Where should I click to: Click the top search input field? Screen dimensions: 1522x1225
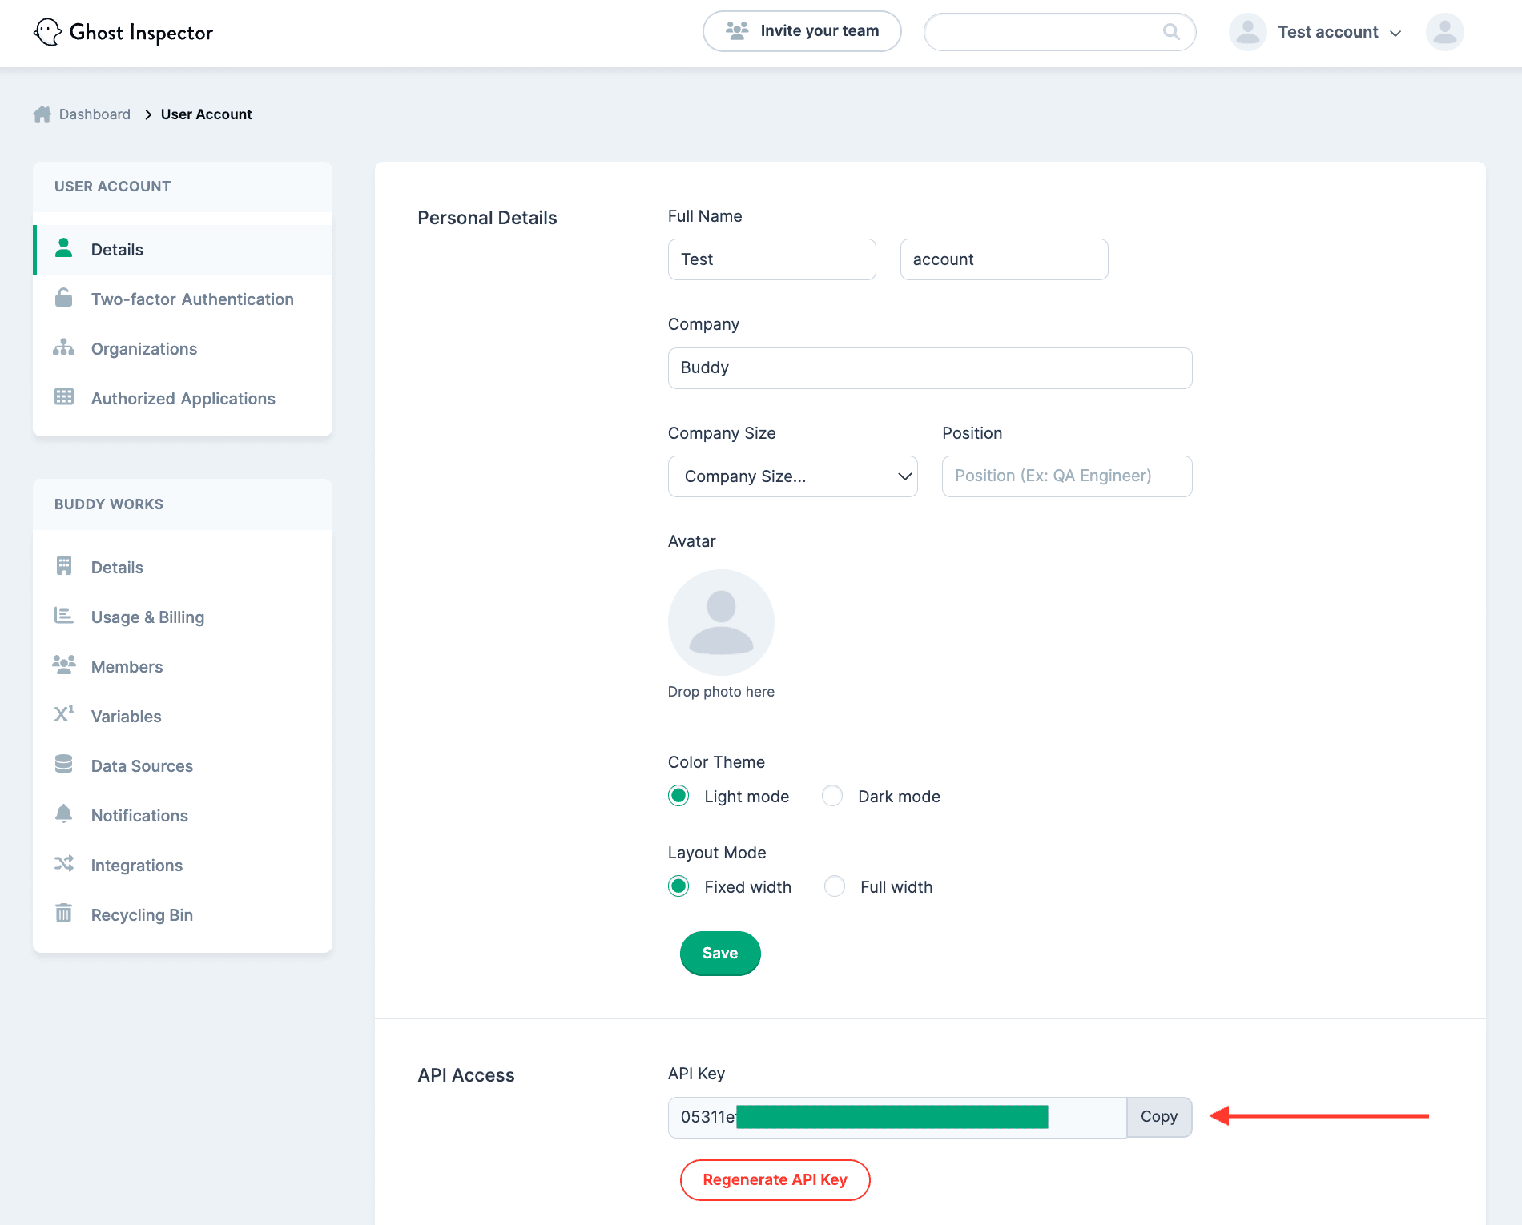point(1060,32)
